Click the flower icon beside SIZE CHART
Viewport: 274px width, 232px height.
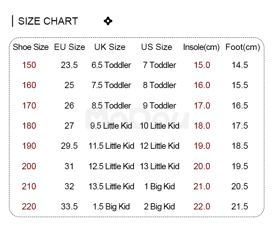tap(108, 21)
